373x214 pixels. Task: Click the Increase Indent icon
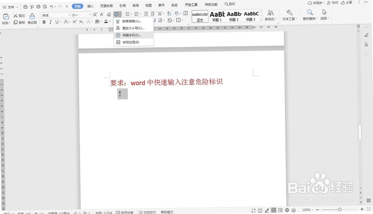[152, 14]
